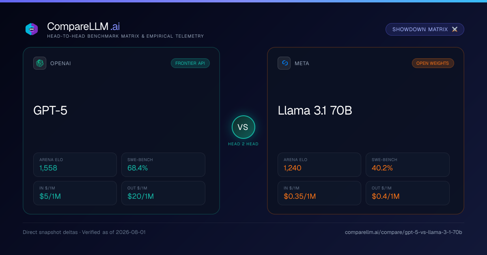Click the VS circle badge
The image size is (487, 255).
(x=243, y=127)
